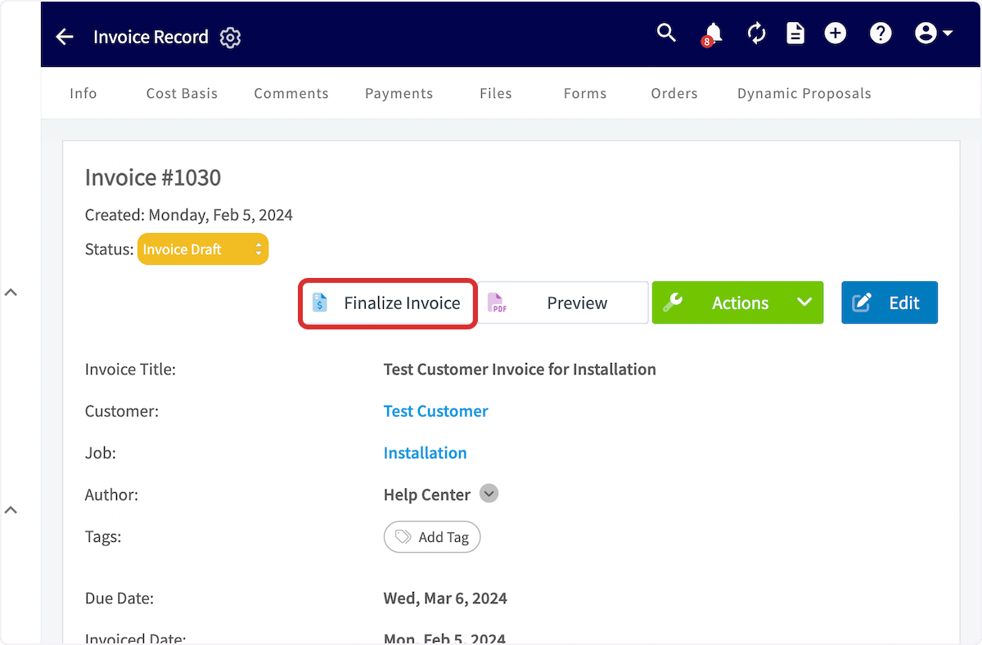Open Invoice Record settings gear
The image size is (982, 645).
(231, 38)
